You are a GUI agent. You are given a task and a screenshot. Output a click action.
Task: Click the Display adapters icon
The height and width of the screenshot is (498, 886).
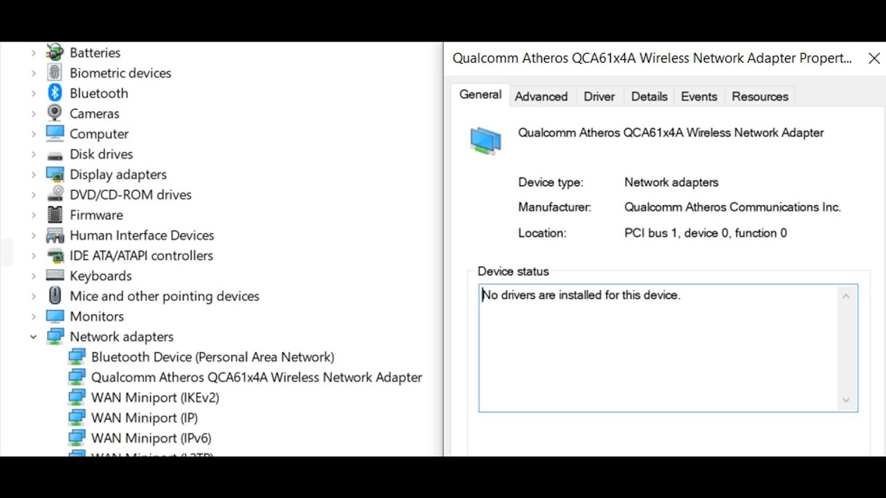[x=55, y=174]
